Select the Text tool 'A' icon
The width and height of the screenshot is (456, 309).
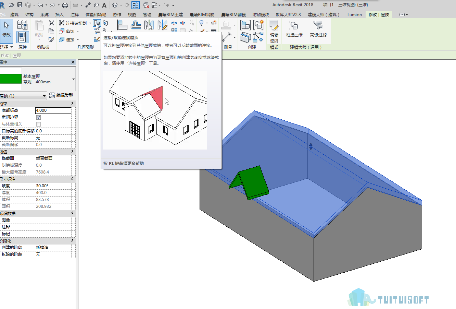tap(104, 5)
